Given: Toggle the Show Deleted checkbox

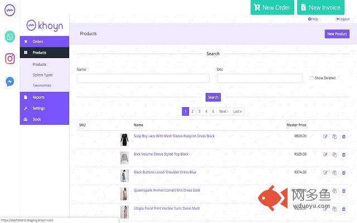Looking at the screenshot, I should pyautogui.click(x=312, y=78).
